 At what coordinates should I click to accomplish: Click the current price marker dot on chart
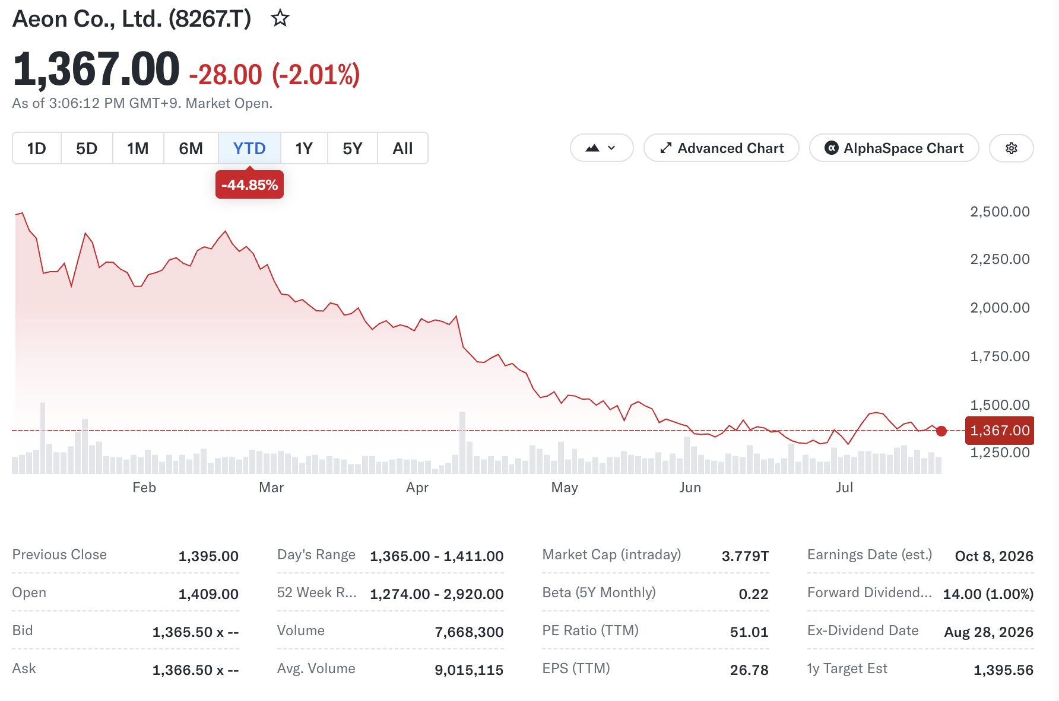(941, 431)
